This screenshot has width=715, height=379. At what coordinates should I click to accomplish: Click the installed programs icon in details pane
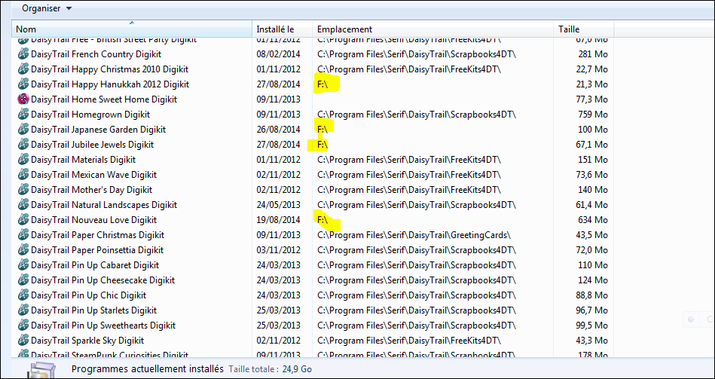coord(41,370)
